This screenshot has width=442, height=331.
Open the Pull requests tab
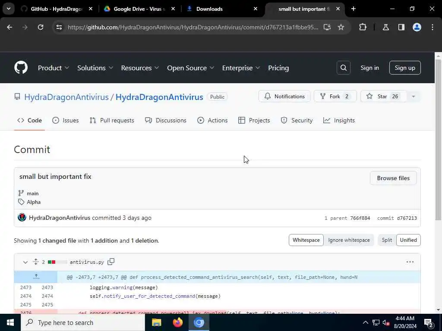112,121
